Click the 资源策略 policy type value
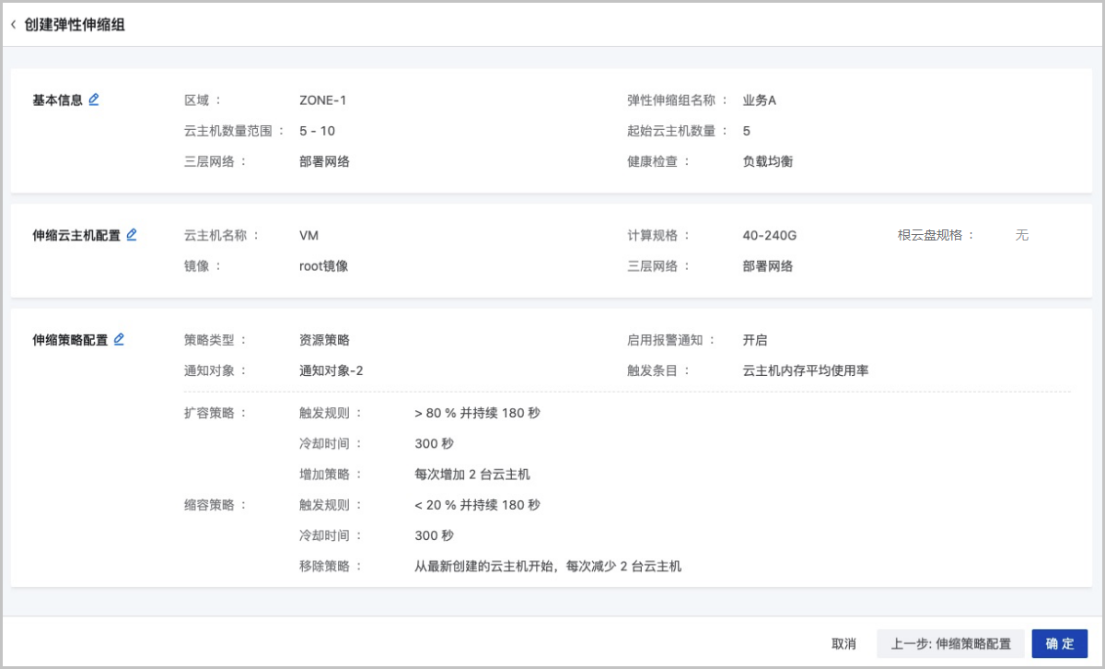This screenshot has width=1105, height=669. point(324,340)
